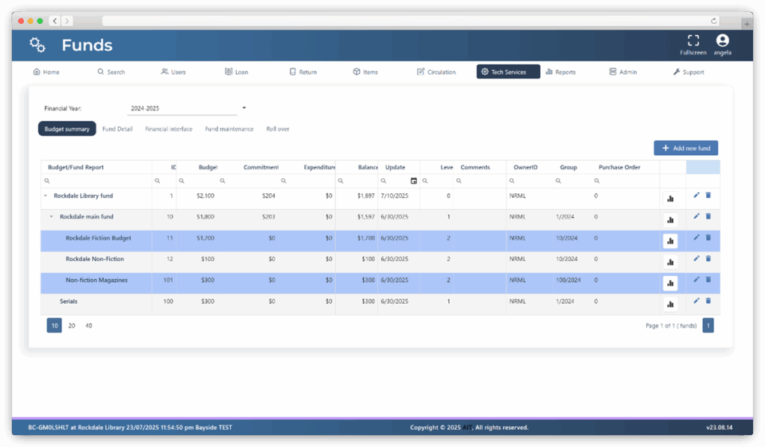Click the Add new fund button
765x447 pixels.
[x=685, y=149]
